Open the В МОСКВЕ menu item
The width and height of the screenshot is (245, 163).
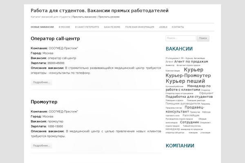(x=65, y=27)
